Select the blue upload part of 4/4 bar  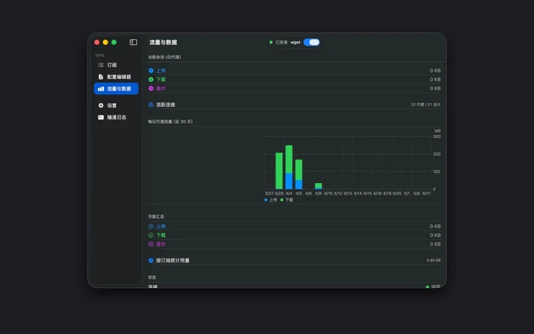pyautogui.click(x=289, y=181)
